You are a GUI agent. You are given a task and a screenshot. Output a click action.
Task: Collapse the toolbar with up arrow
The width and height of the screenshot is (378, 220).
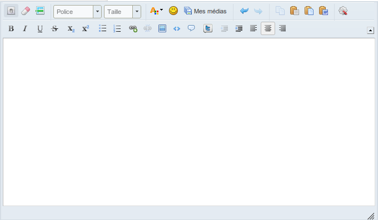click(x=371, y=31)
